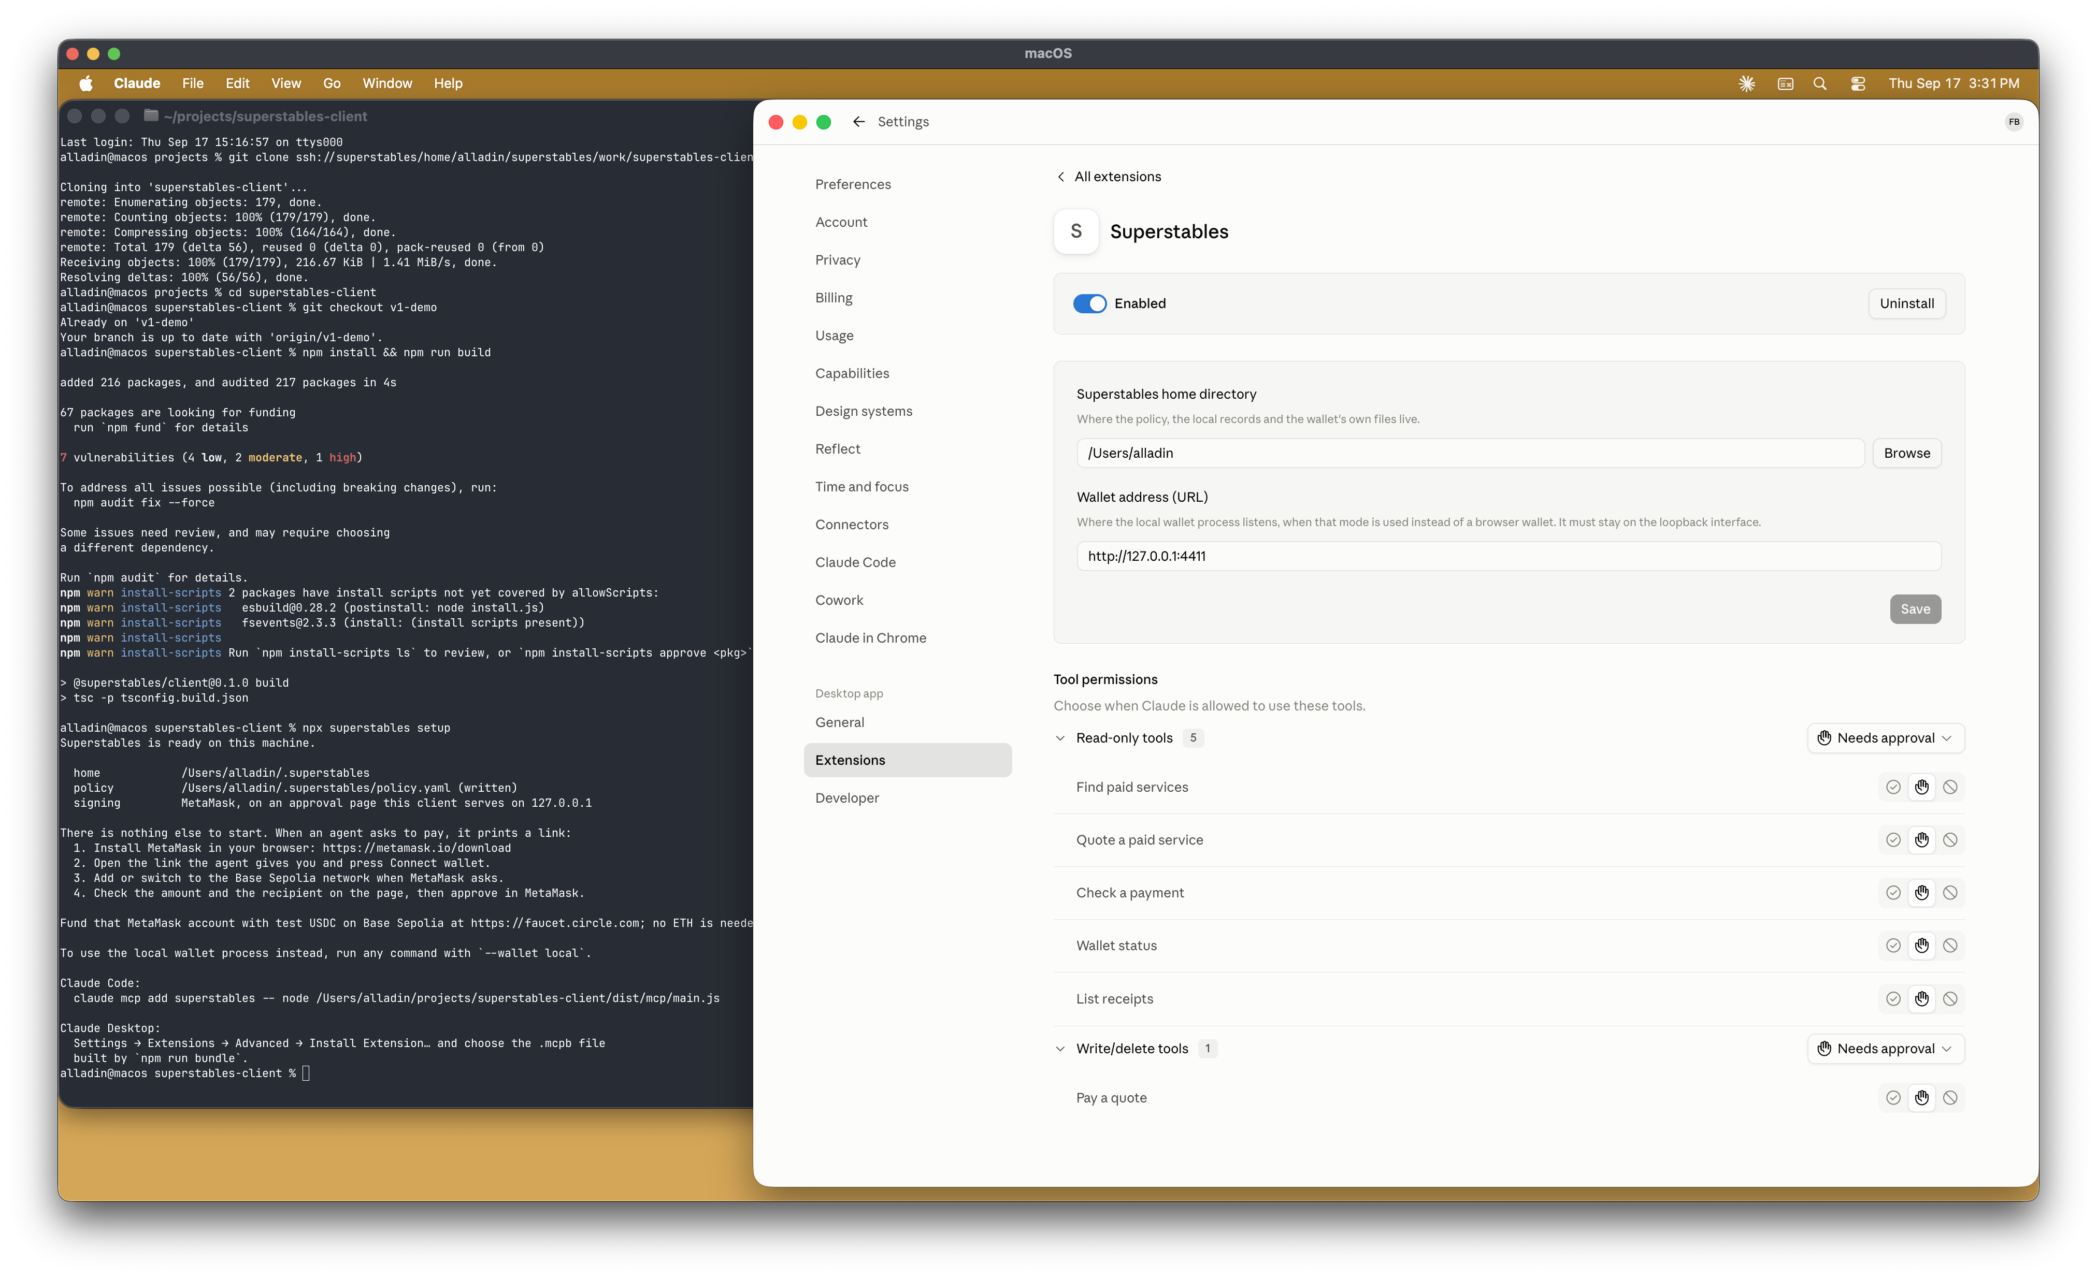This screenshot has width=2097, height=1278.
Task: Click the Superstables S extension logo
Action: pos(1076,231)
